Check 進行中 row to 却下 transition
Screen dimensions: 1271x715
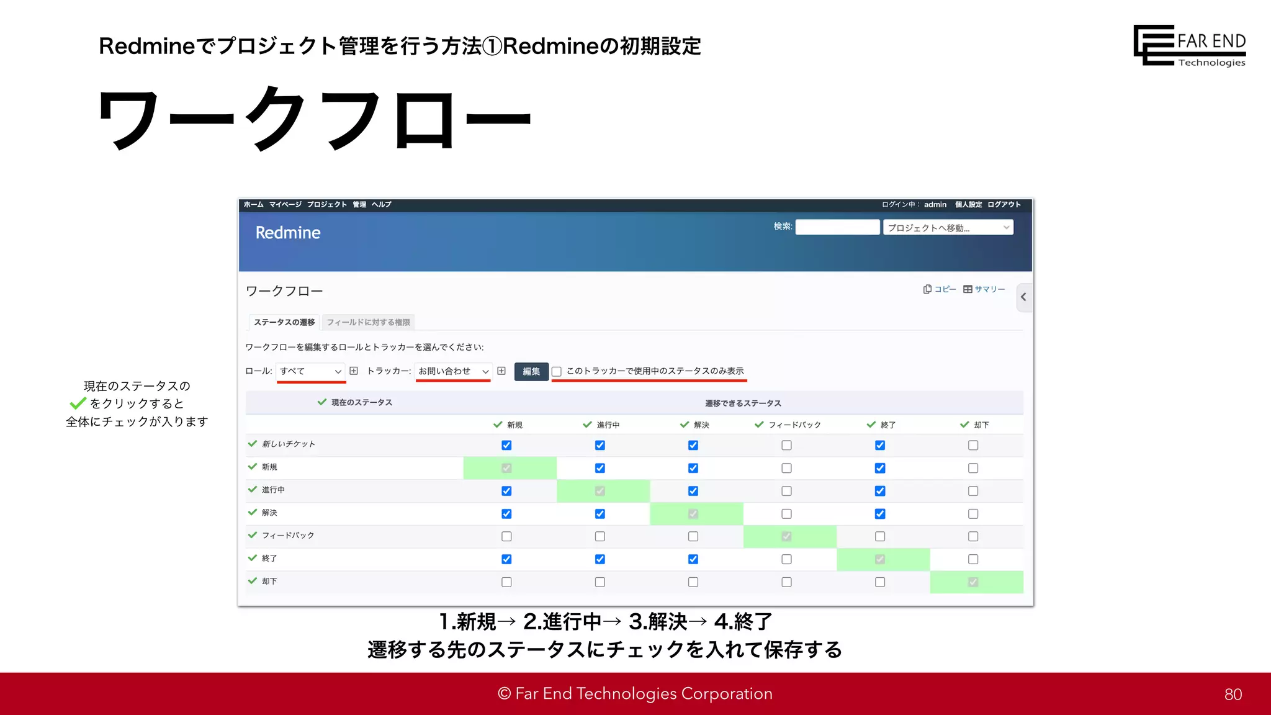(973, 491)
